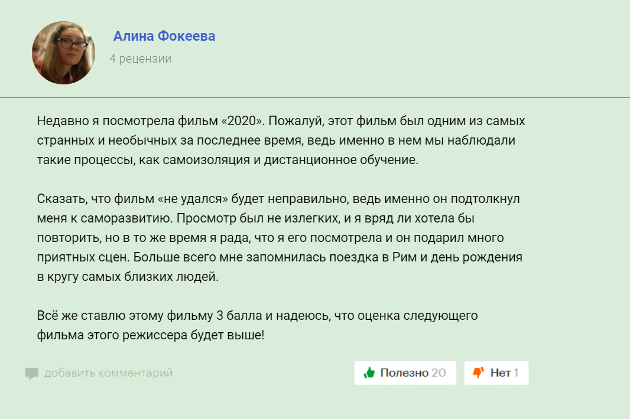The width and height of the screenshot is (630, 419).
Task: Click the film title «2020» in the review
Action: pos(241,122)
